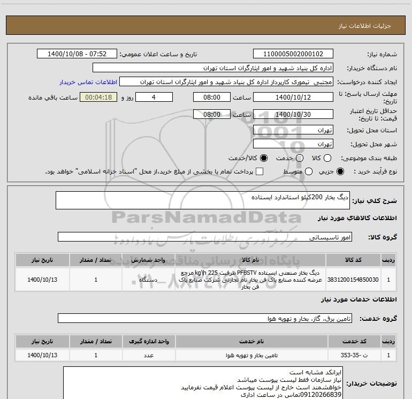Select the کالا/خدمت radio button
Viewport: 412px width, 399px height.
[x=264, y=158]
